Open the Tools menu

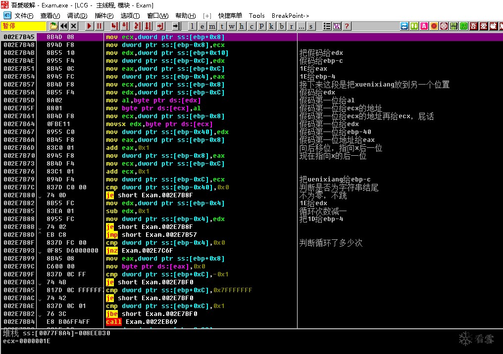tap(256, 16)
